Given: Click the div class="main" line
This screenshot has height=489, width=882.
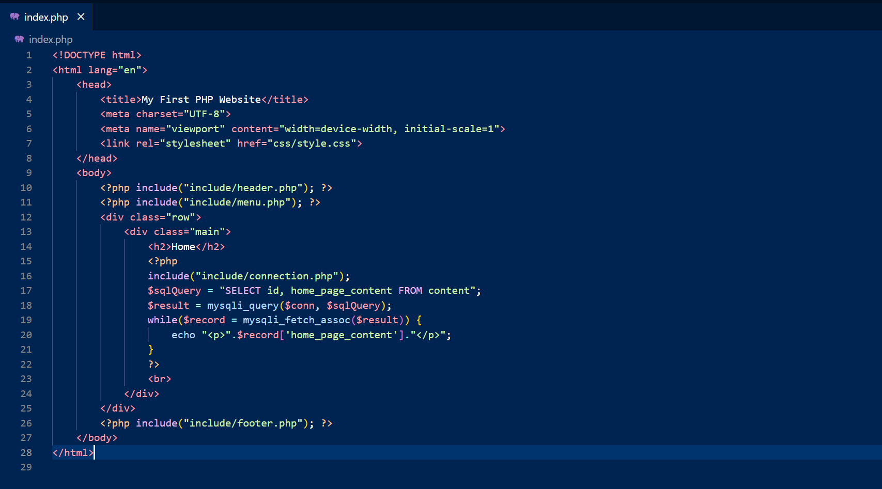Looking at the screenshot, I should click(177, 232).
